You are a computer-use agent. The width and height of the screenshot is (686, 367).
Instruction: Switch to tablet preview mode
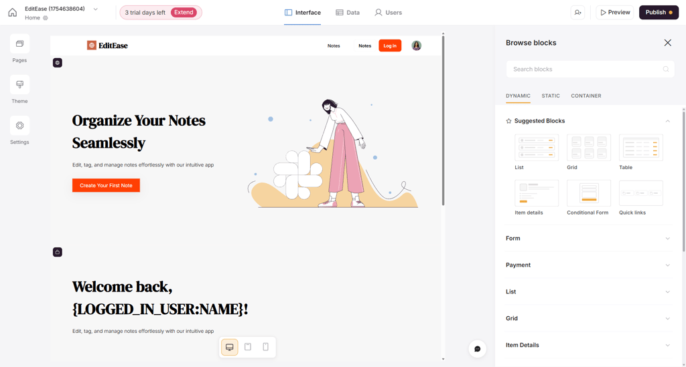click(248, 347)
